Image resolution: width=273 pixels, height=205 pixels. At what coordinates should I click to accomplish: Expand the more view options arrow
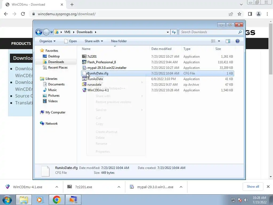tap(219, 41)
